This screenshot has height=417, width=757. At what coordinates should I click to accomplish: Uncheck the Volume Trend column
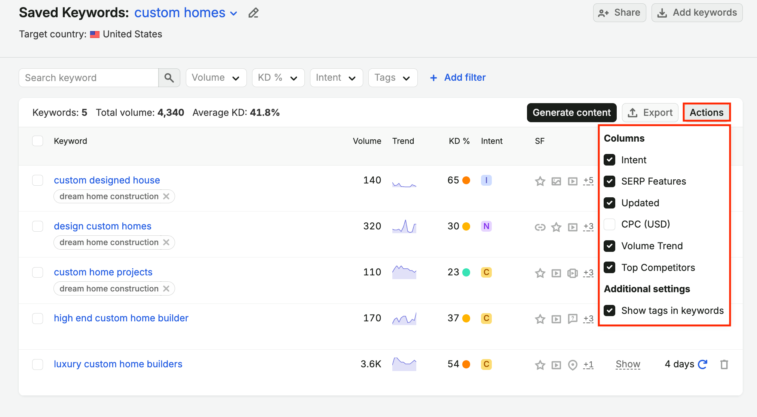click(x=610, y=246)
